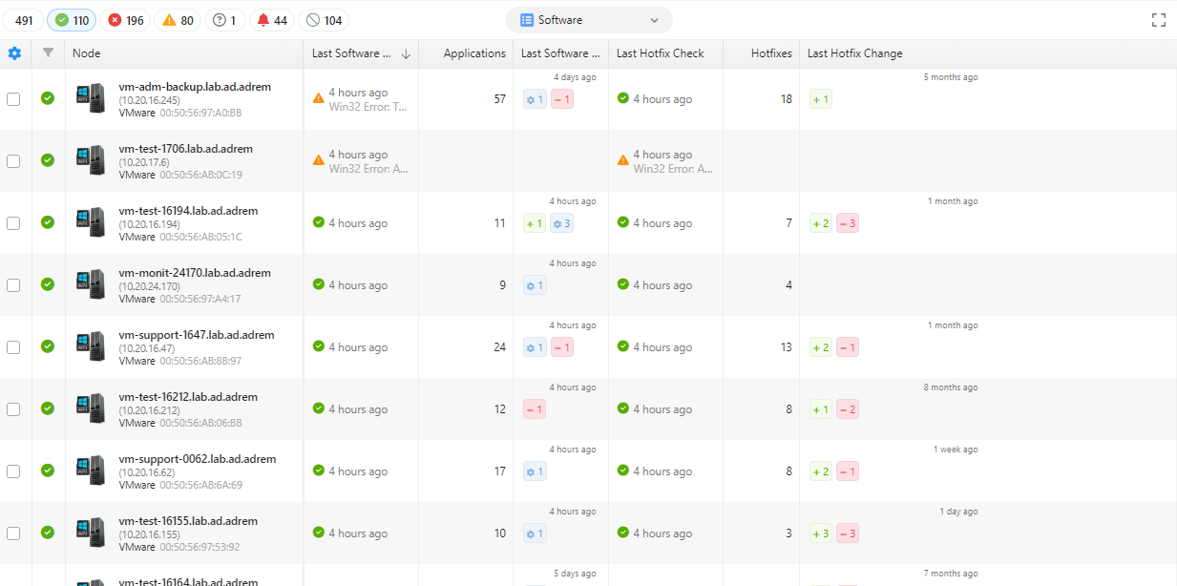The width and height of the screenshot is (1177, 586).
Task: Click green status icon of vm-monit-24170 row
Action: click(x=48, y=284)
